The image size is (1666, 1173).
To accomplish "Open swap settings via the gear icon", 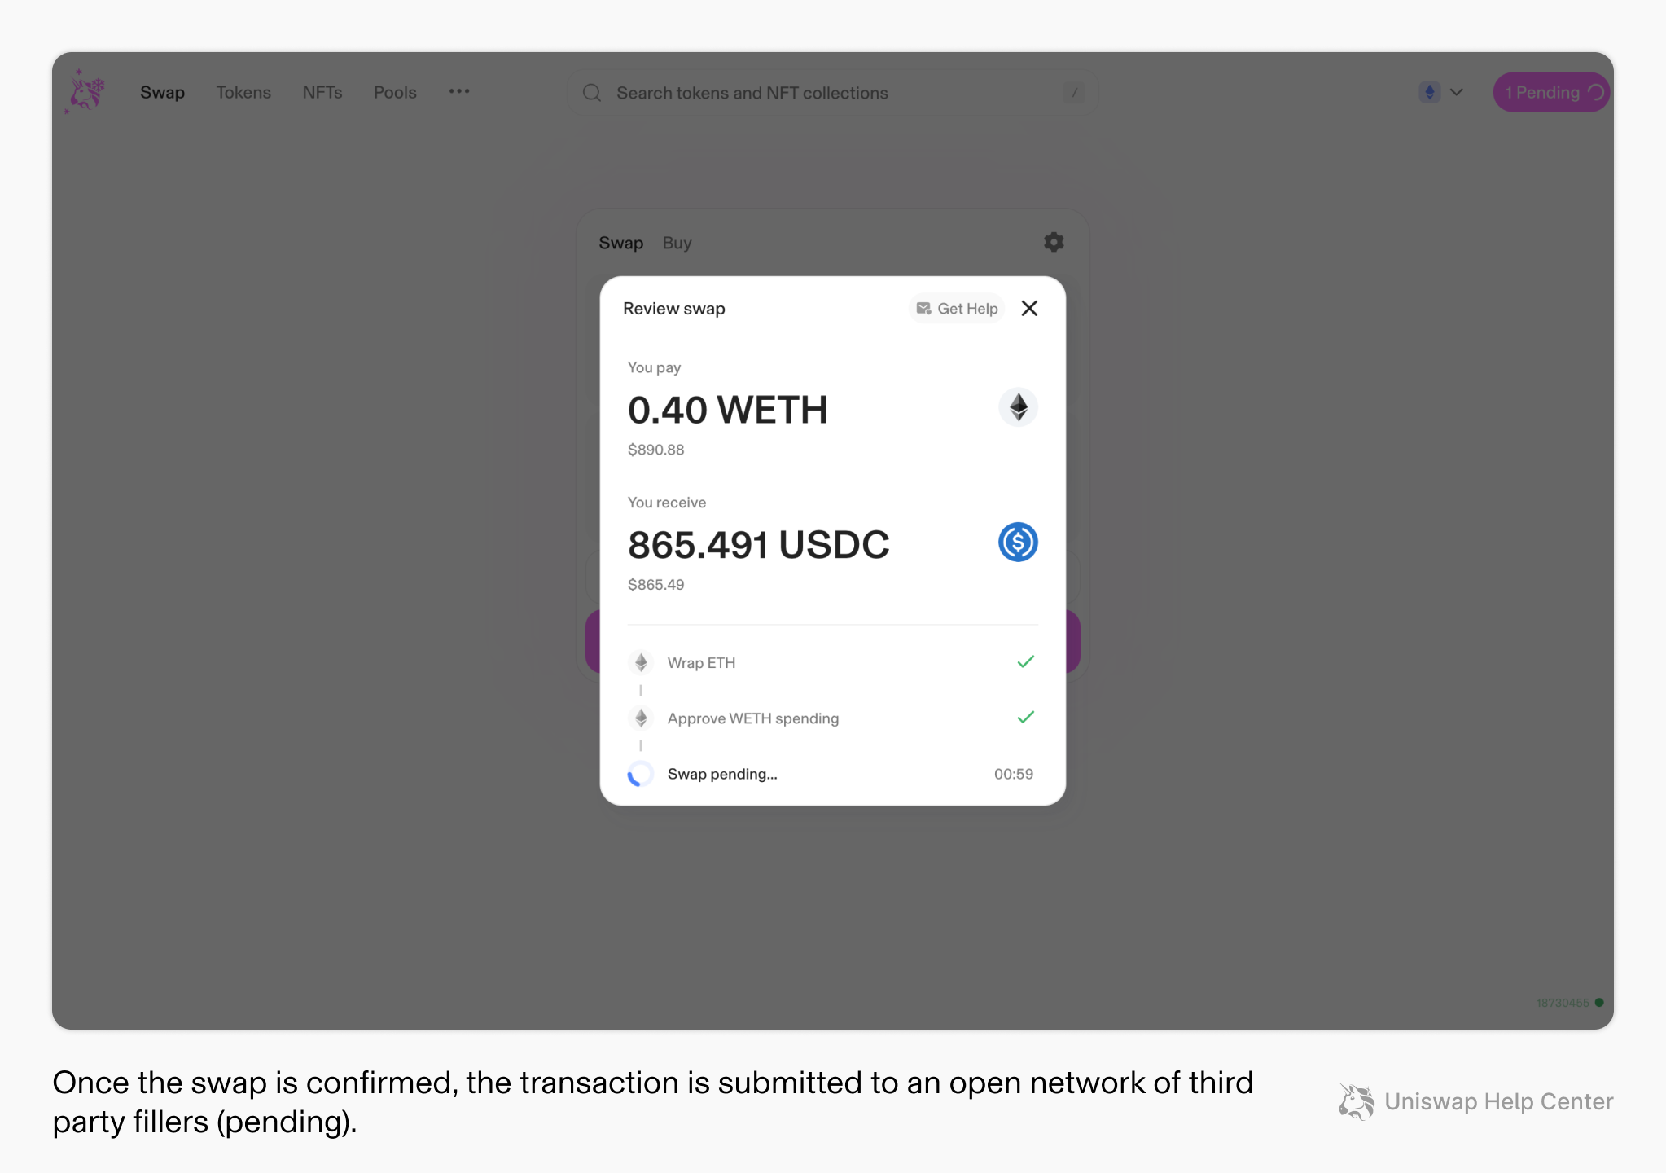I will [1052, 242].
